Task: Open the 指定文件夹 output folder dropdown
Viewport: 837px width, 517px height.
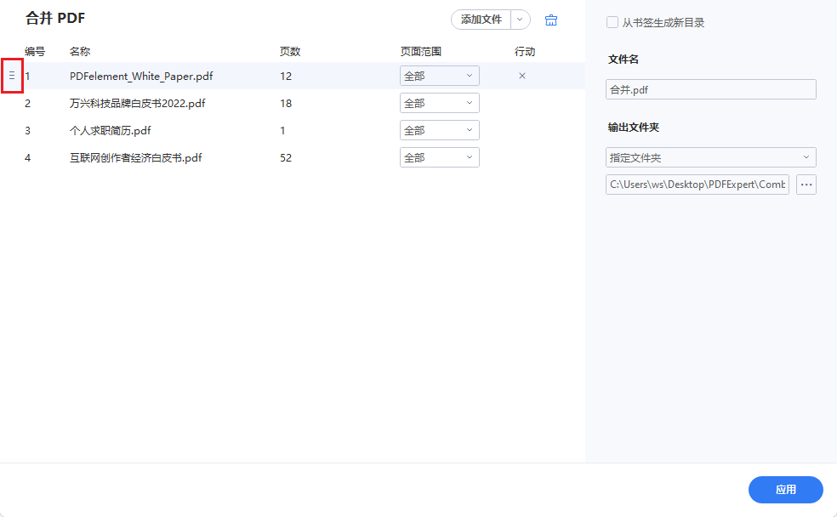Action: (x=710, y=157)
